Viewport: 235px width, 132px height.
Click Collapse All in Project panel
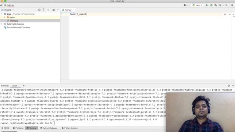coord(48,10)
